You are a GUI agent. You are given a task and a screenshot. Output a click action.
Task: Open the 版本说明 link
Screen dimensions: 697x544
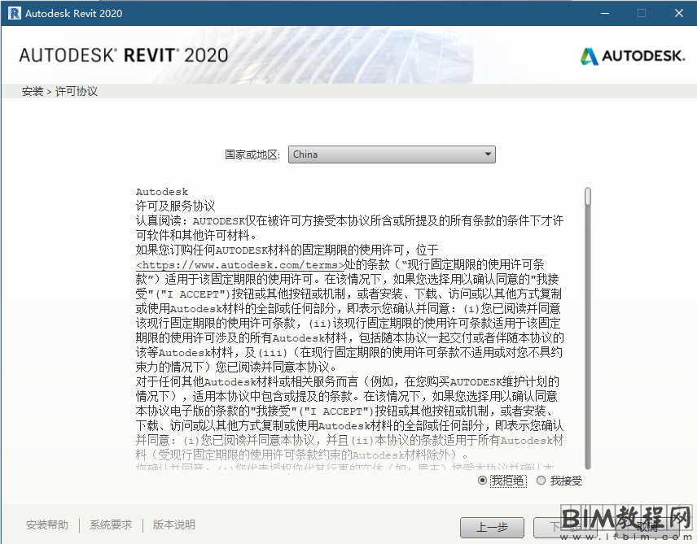173,525
